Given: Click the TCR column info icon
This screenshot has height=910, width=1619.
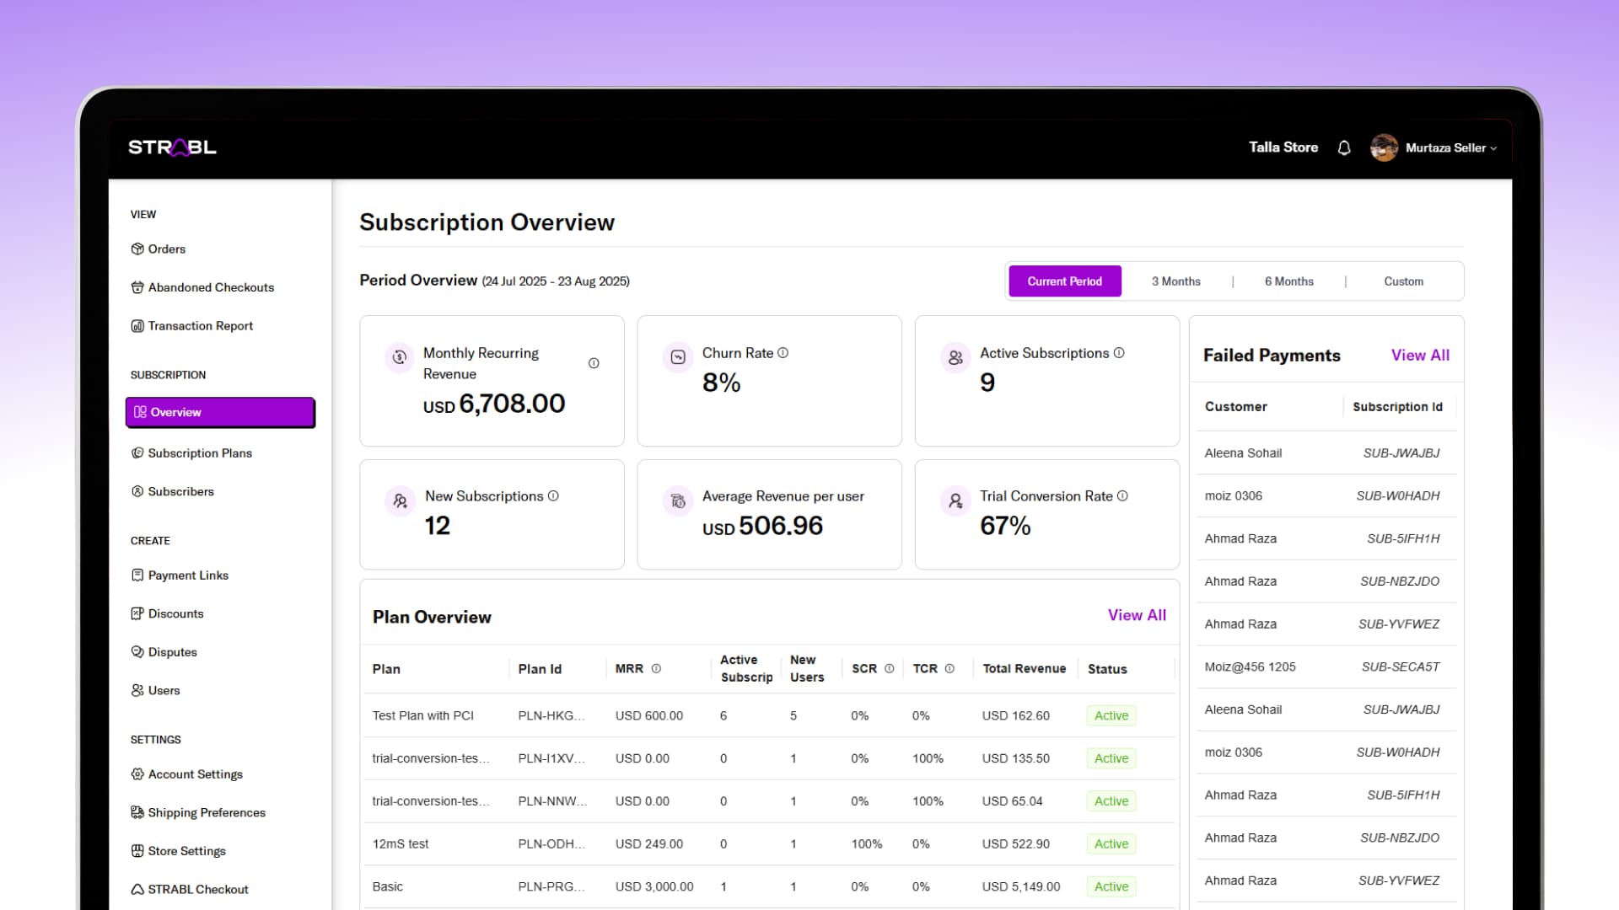Looking at the screenshot, I should 949,669.
